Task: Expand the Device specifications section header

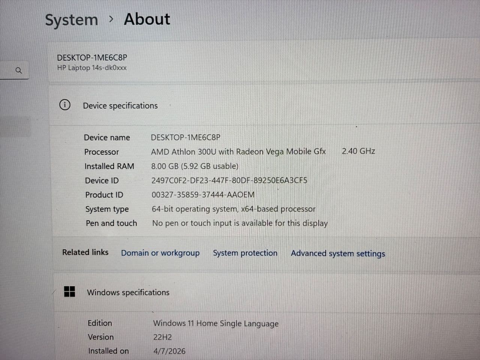Action: (264, 105)
